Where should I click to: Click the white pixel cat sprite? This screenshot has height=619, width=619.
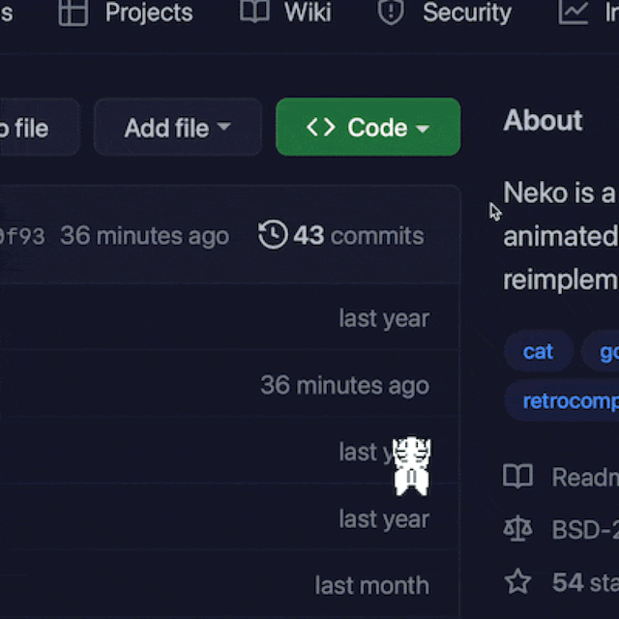click(411, 464)
